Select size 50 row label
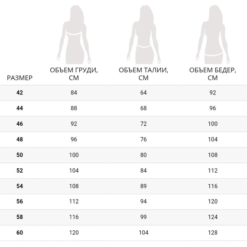247x247 pixels. click(x=20, y=155)
